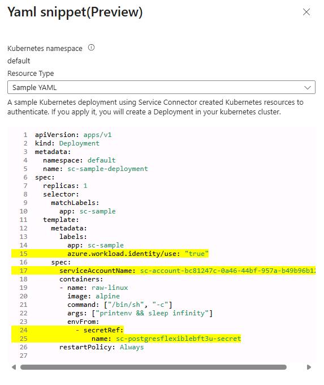Screen dimensions: 324x385
Task: Click the 'matchLabels:' line
Action: tap(75, 203)
